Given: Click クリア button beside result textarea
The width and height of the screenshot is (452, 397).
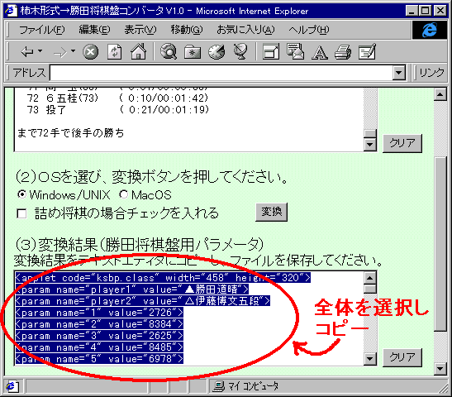Looking at the screenshot, I should 402,357.
